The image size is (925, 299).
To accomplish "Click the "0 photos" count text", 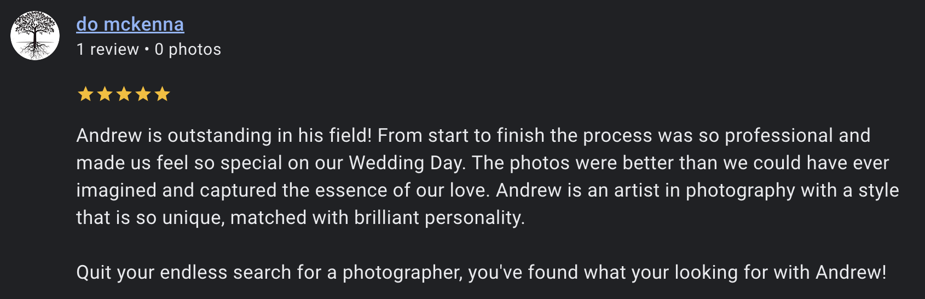I will [188, 49].
